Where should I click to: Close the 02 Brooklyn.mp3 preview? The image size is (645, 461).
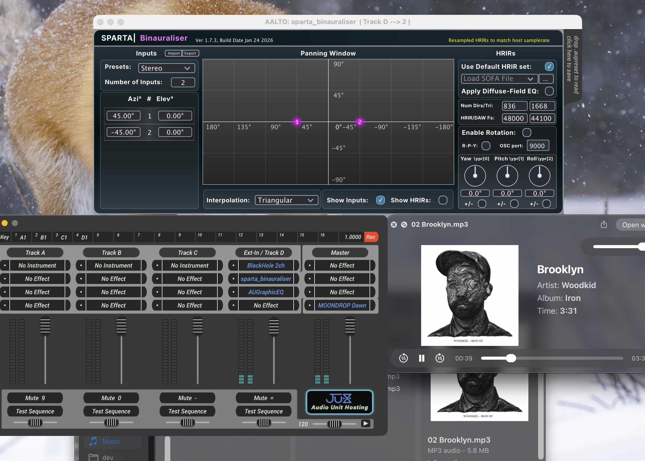(x=394, y=225)
